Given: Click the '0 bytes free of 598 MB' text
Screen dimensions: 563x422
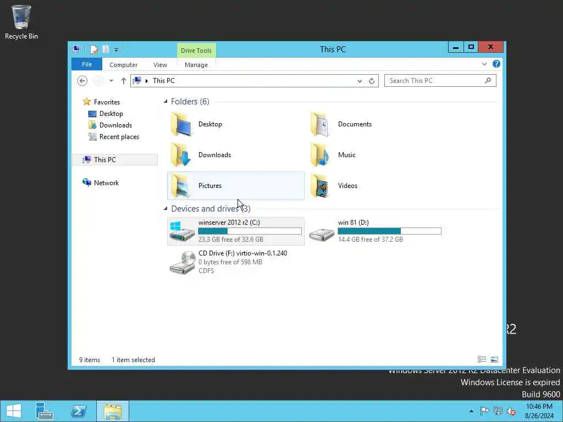Looking at the screenshot, I should pos(230,262).
